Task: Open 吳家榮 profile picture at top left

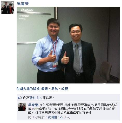Action: point(8,8)
